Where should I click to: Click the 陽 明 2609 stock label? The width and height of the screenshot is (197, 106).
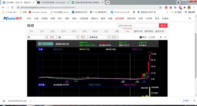45,44
